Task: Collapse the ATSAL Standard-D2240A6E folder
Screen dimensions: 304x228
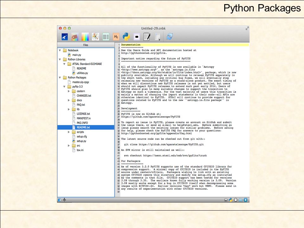Action: 64,64
